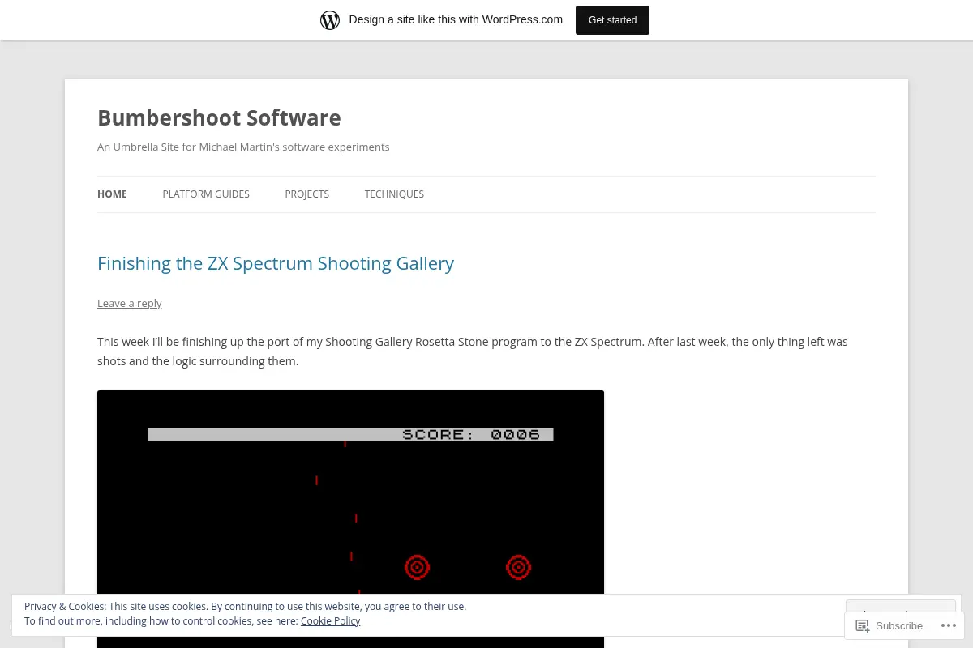The image size is (973, 648).
Task: Click the ZX Spectrum game screenshot image
Action: point(350,518)
